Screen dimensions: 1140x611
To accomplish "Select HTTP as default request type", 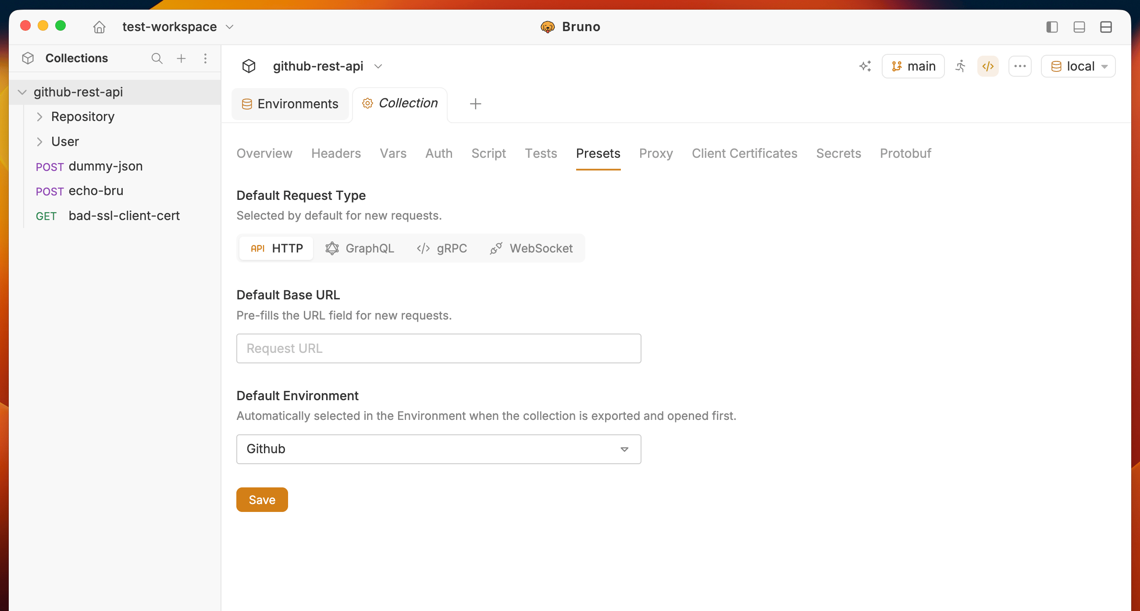I will [x=277, y=248].
